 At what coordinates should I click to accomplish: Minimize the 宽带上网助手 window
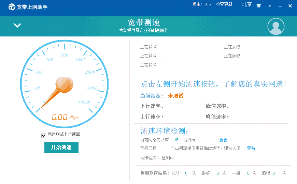[280, 6]
